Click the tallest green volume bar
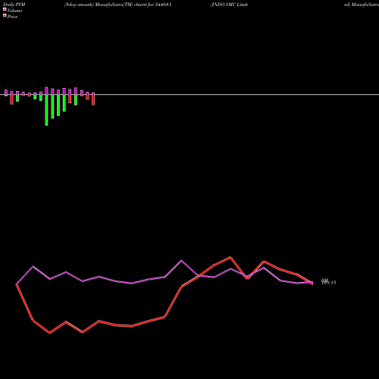The image size is (379, 379). (x=46, y=110)
